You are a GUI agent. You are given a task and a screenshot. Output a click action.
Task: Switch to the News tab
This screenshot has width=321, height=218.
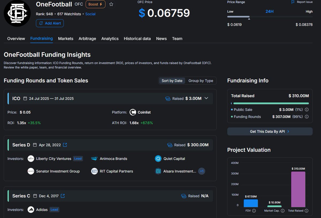click(x=161, y=39)
